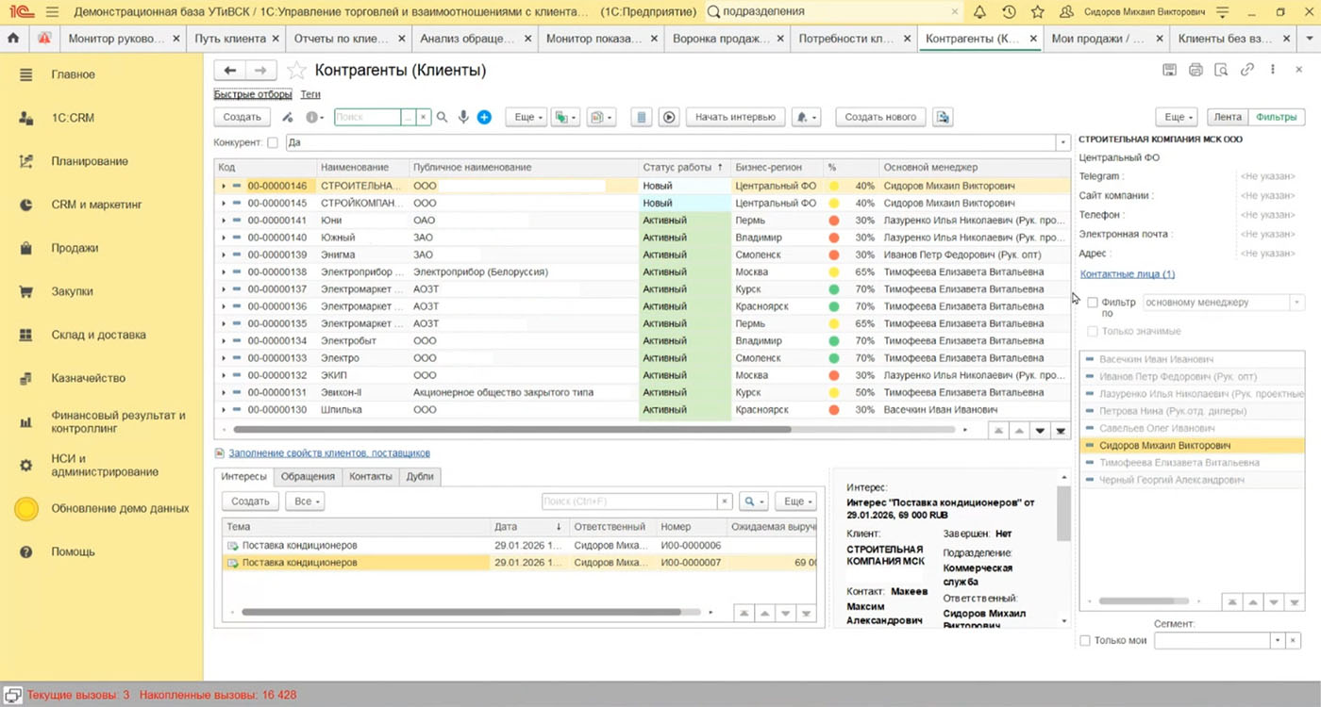Open the left Еще dropdown in toolbar
The width and height of the screenshot is (1321, 707).
point(527,117)
